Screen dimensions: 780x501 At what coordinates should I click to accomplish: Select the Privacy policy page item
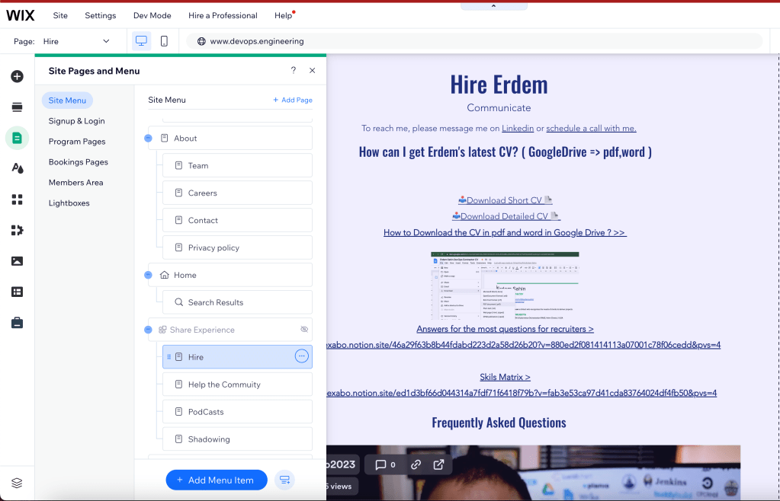(x=237, y=247)
